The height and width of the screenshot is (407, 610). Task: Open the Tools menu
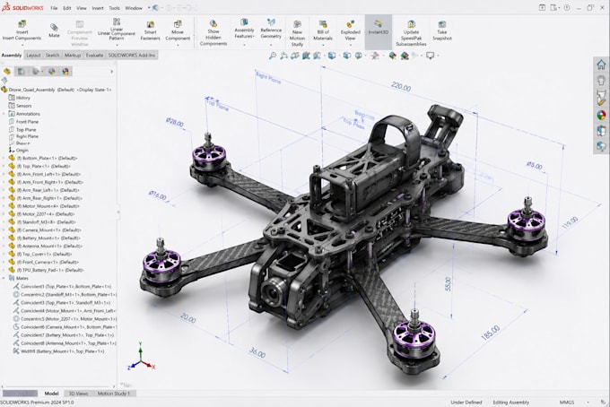[x=115, y=8]
